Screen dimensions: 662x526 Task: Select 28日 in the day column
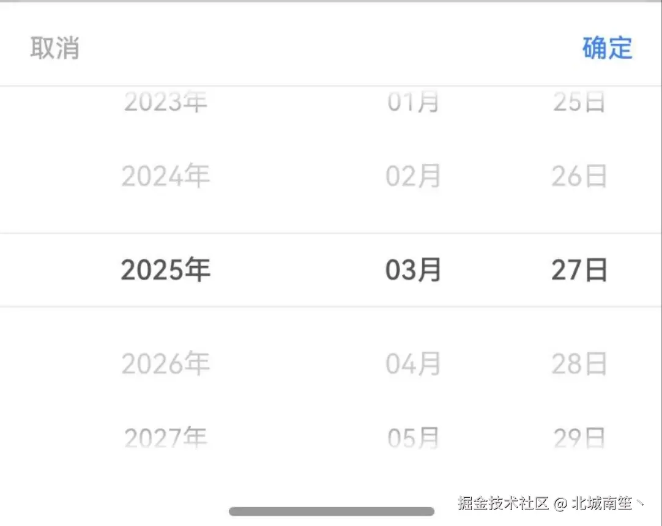click(577, 363)
